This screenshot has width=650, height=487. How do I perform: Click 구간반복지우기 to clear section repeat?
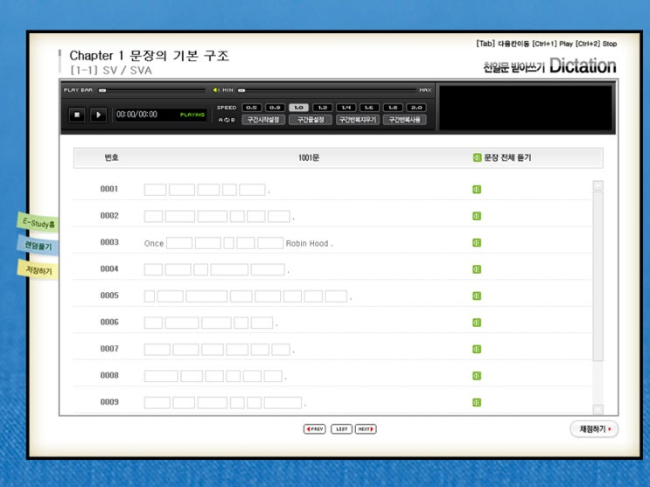357,120
